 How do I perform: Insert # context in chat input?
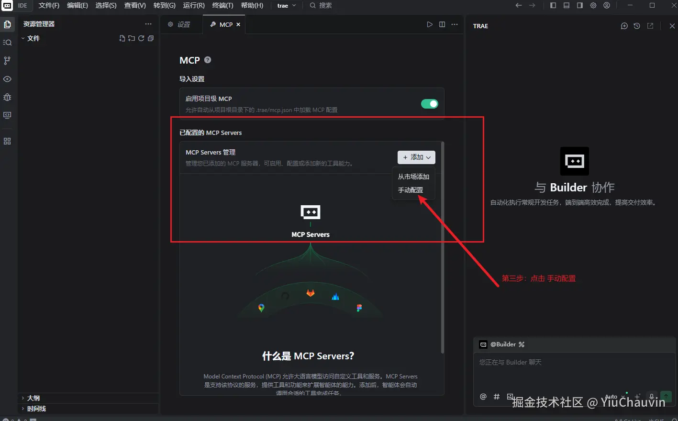pyautogui.click(x=497, y=397)
